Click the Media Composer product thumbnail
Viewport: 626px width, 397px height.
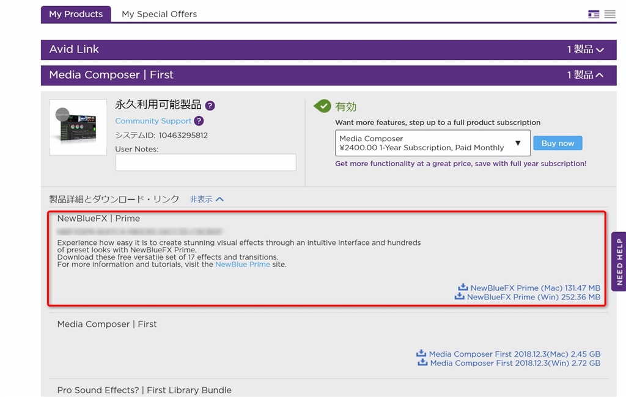click(78, 127)
